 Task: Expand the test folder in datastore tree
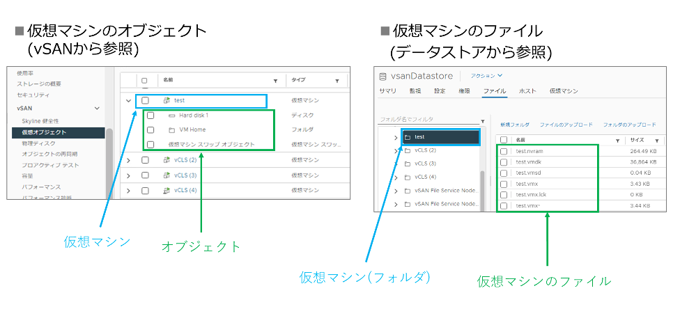(x=396, y=137)
